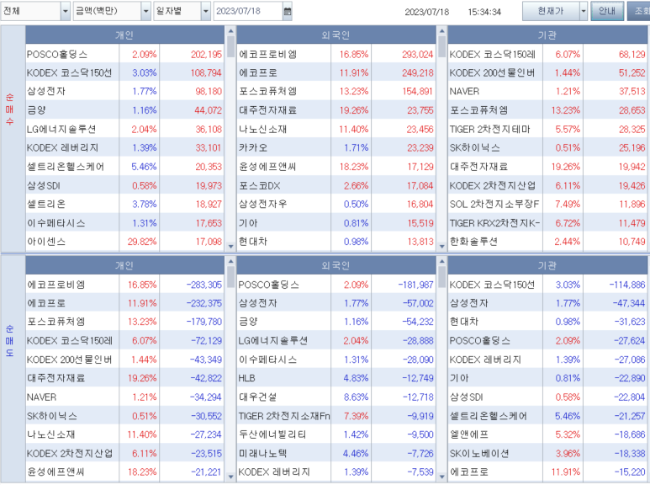Click down arrow of 외국인 순매도 scrollbar
Image resolution: width=650 pixels, height=485 pixels.
tap(442, 477)
